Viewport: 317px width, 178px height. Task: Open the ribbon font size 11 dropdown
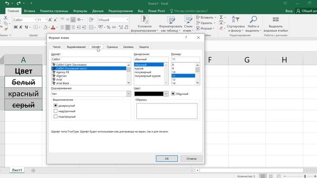tap(46, 20)
